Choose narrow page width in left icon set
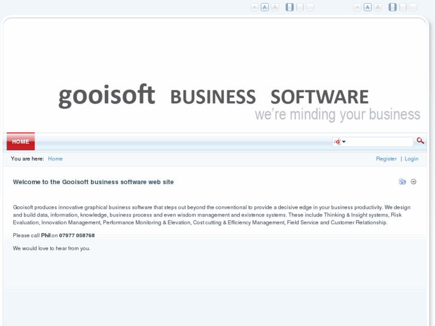The width and height of the screenshot is (435, 326). coord(290,7)
